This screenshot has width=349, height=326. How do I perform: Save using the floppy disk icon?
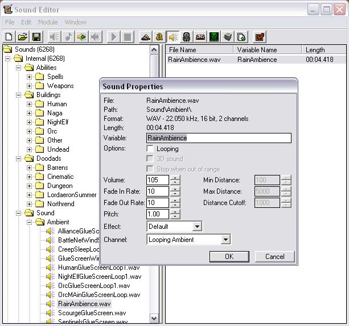pyautogui.click(x=36, y=37)
